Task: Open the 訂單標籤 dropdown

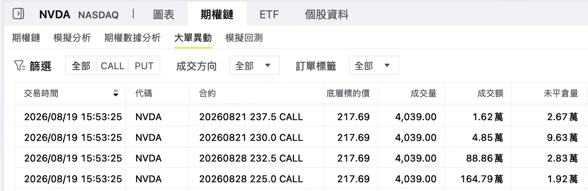Action: point(374,66)
